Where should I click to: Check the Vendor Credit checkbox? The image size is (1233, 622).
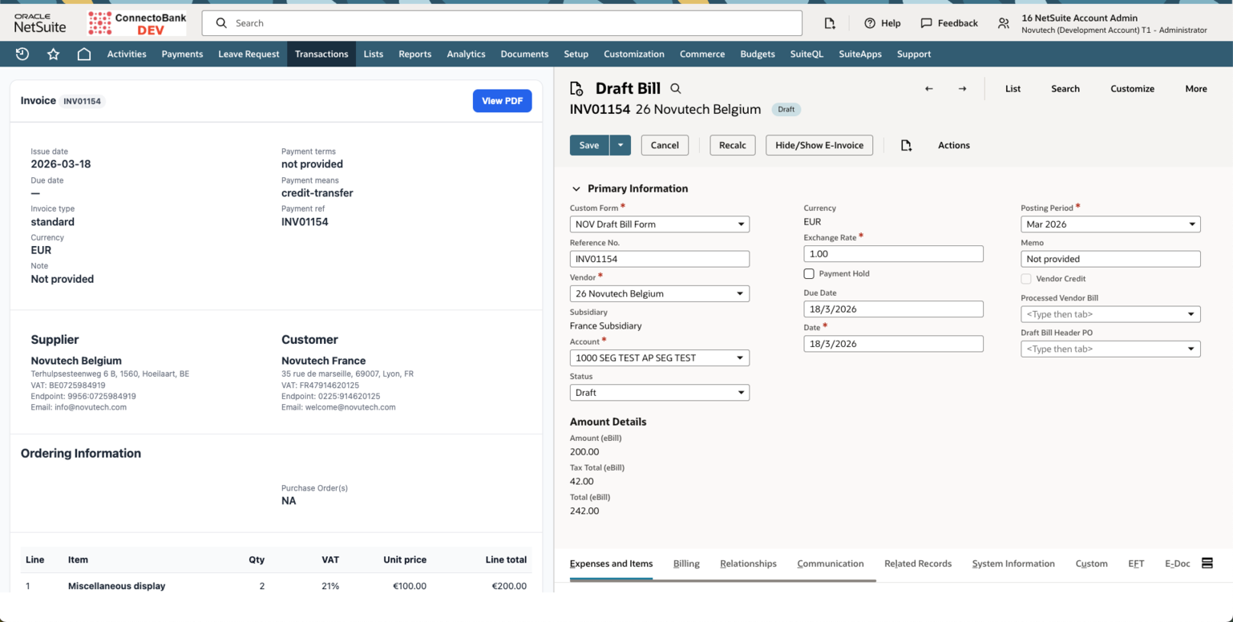click(x=1025, y=278)
